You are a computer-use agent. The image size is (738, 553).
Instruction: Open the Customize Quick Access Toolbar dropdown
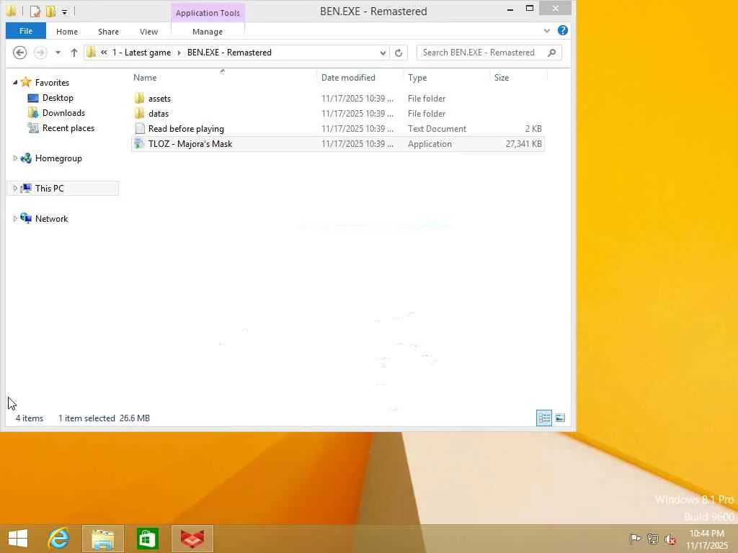coord(64,12)
